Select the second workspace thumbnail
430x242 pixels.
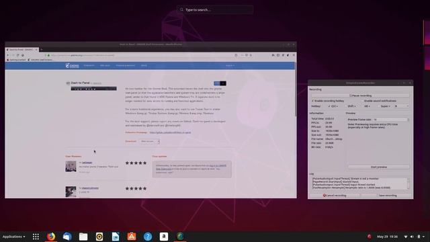[x=427, y=59]
